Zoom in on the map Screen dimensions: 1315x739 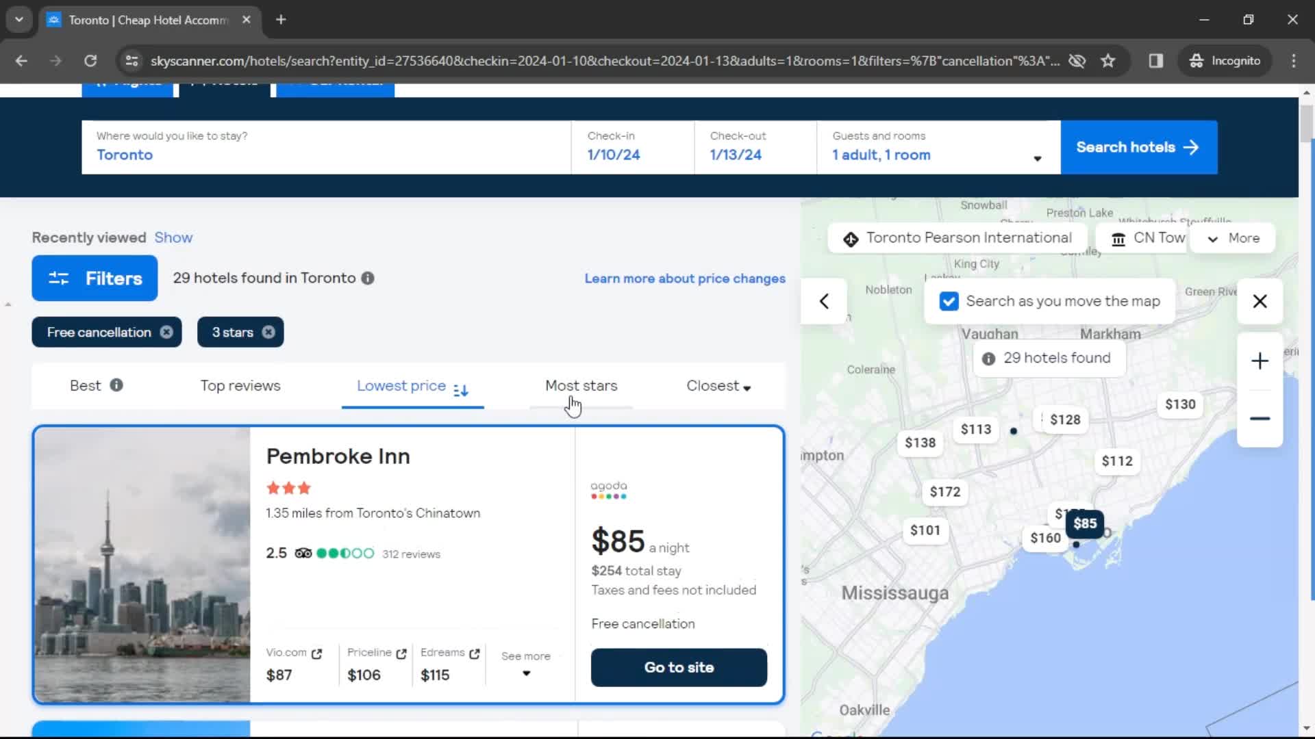(x=1260, y=361)
